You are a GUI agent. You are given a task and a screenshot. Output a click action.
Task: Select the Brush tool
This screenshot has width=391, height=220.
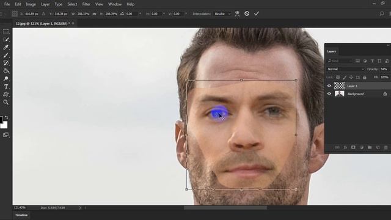point(5,55)
